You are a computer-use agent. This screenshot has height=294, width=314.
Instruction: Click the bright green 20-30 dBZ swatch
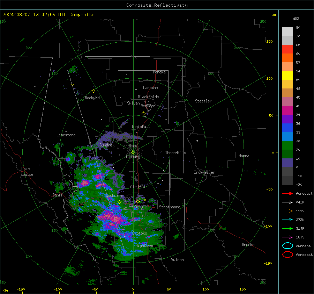[x=287, y=145]
